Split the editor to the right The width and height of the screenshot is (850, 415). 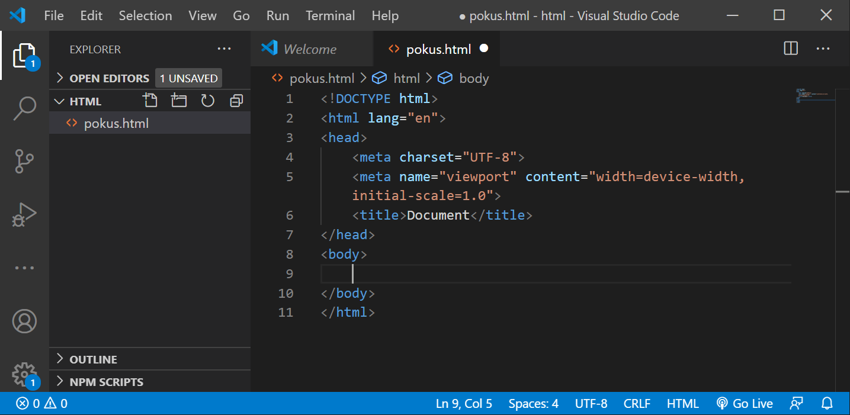tap(791, 49)
